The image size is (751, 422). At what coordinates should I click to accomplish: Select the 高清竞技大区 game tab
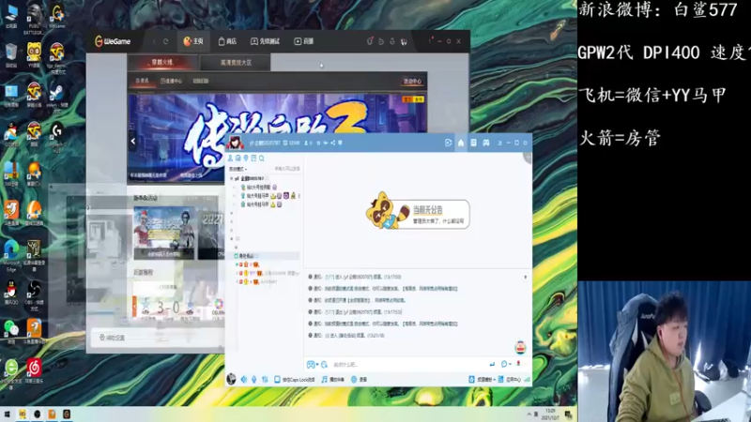point(236,63)
